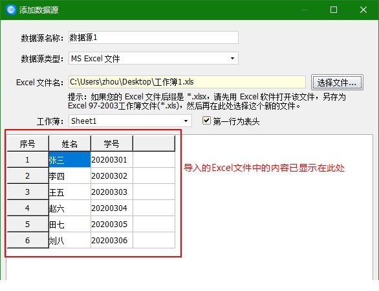Screen dimensions: 379x291
Task: Select the cell 王五
Action: click(x=70, y=192)
